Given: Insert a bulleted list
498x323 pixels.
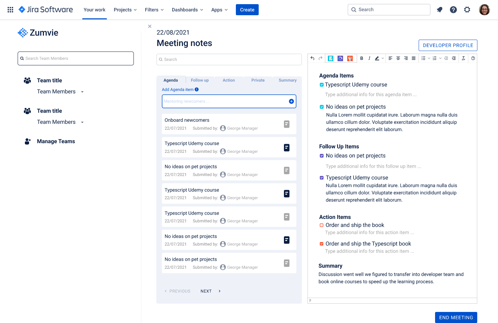Looking at the screenshot, I should tap(423, 58).
